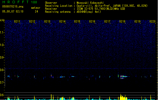Click the meteor echo just before 0214

pyautogui.click(x=62, y=77)
